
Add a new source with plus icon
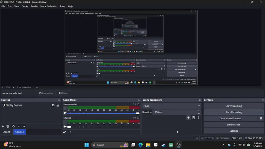[3, 126]
